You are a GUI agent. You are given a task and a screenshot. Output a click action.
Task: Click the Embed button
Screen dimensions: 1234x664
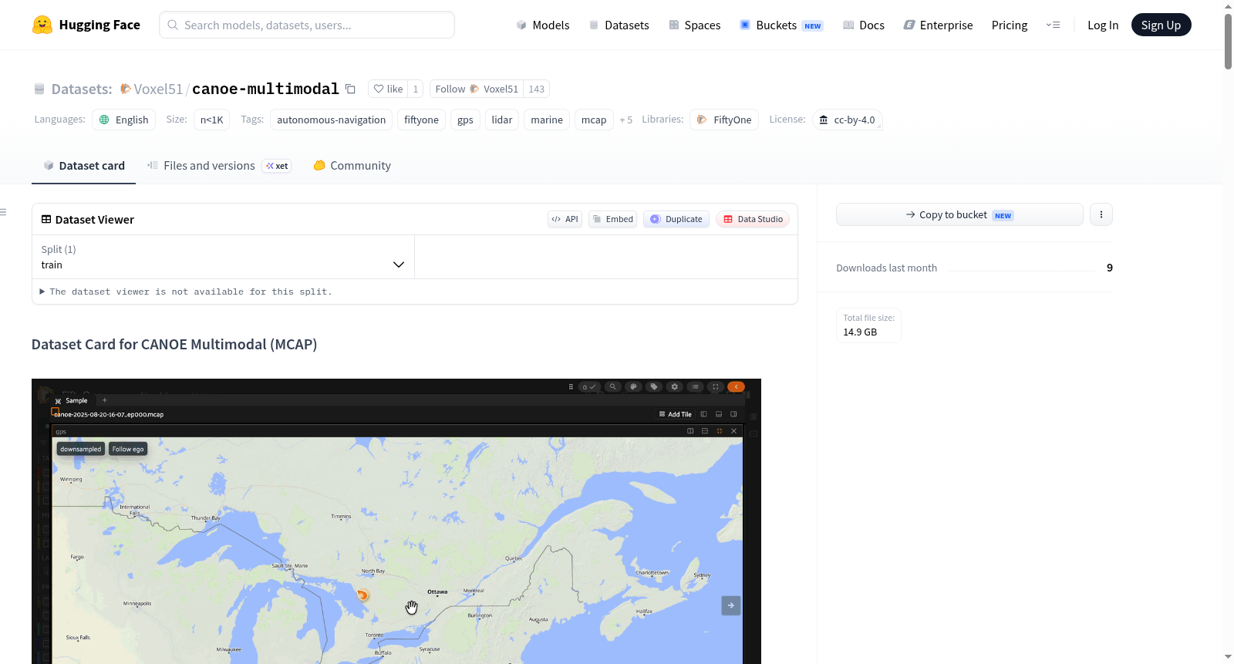pos(613,219)
